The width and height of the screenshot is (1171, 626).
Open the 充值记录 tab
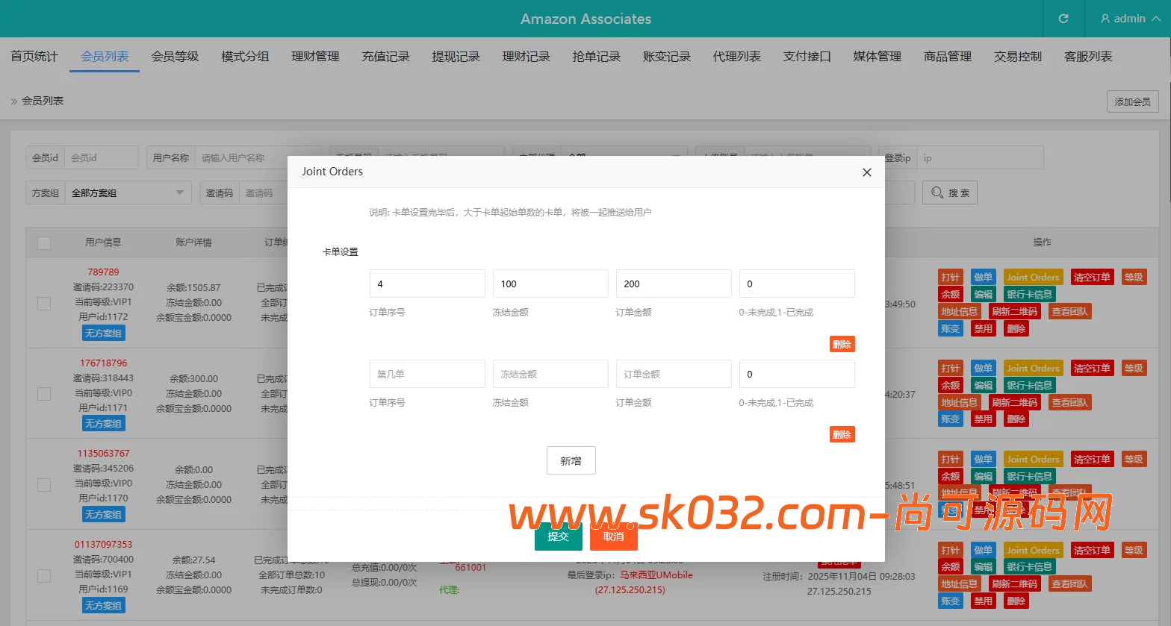(385, 57)
